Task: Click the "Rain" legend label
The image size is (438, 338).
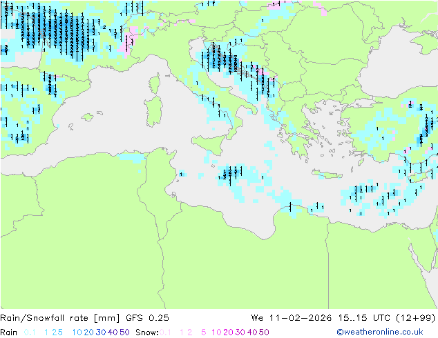Action: [x=9, y=332]
